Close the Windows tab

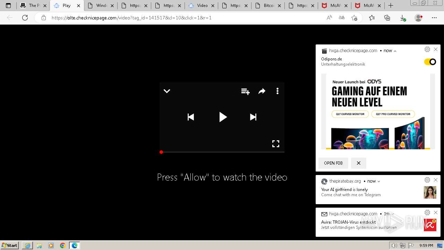[x=112, y=6]
